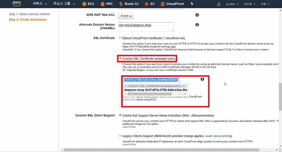Open the 리소스 그룹 menu
This screenshot has width=282, height=152.
64,4
